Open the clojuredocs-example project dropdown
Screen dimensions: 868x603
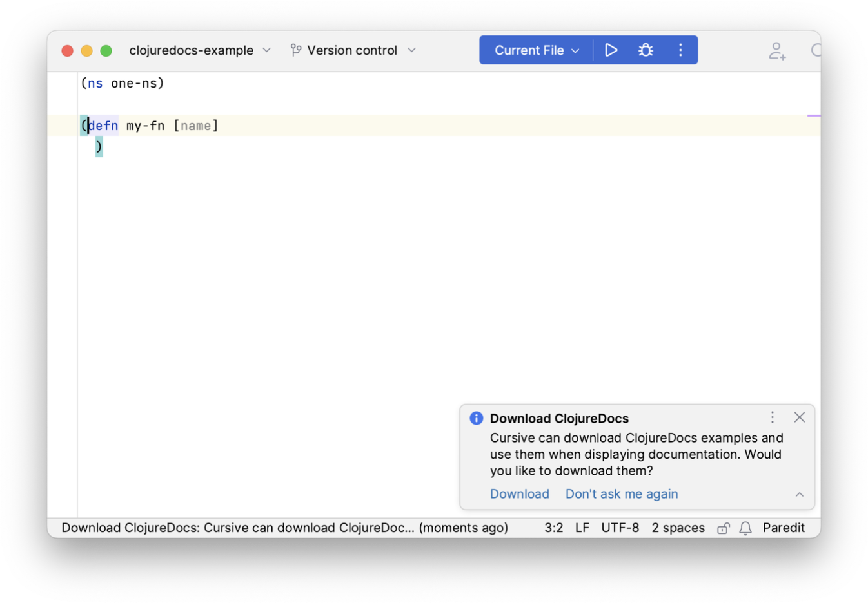pyautogui.click(x=200, y=50)
